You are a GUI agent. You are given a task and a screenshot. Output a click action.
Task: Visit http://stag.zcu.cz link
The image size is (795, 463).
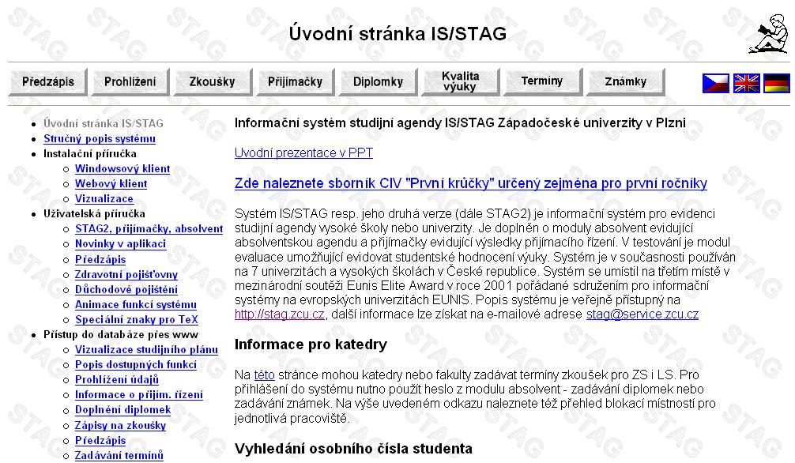280,314
